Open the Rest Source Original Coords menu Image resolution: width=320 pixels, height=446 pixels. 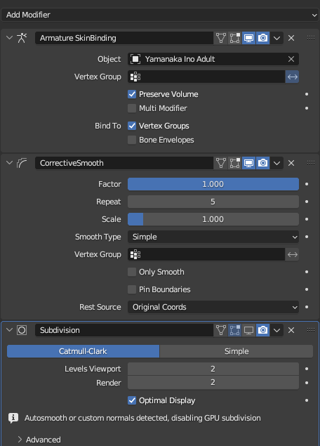click(x=213, y=307)
